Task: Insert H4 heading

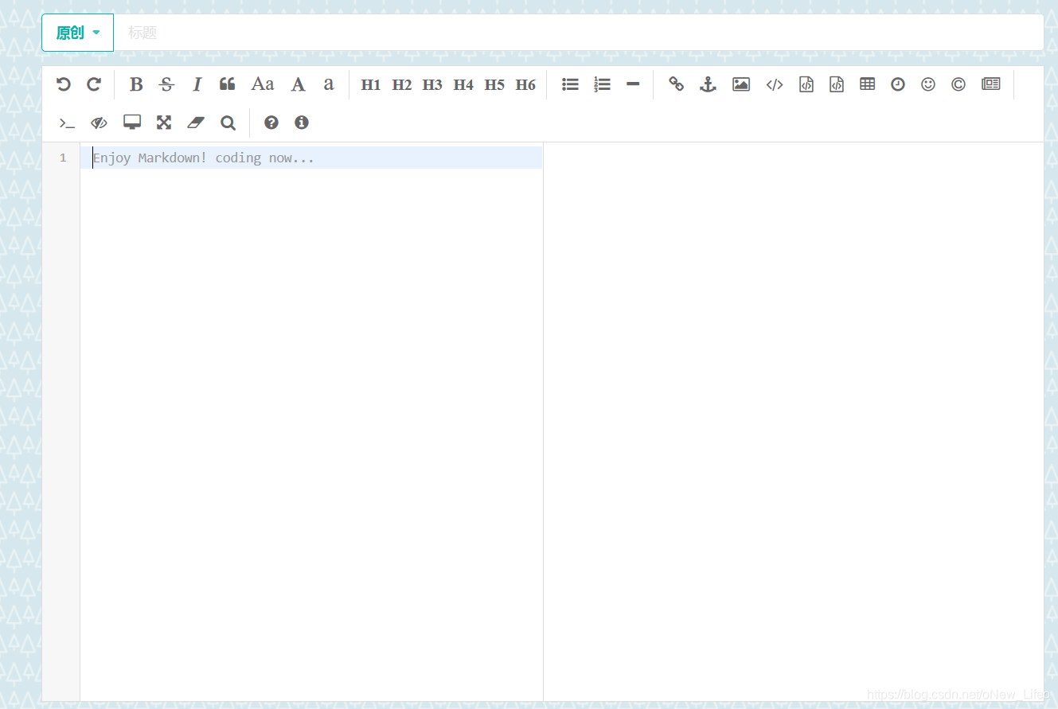Action: tap(463, 85)
